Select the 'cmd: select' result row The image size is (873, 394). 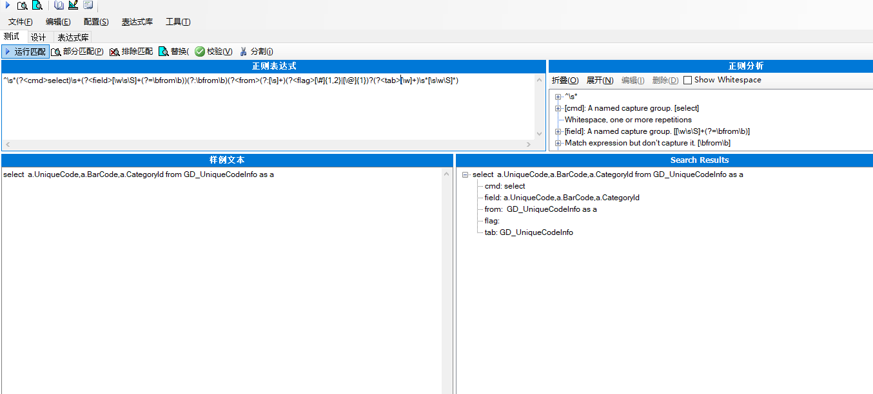(x=505, y=186)
